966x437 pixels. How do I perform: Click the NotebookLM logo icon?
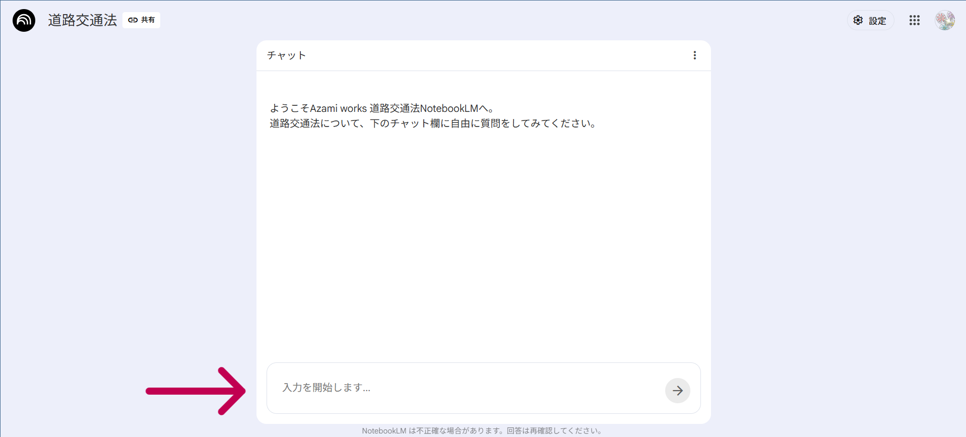(x=24, y=21)
